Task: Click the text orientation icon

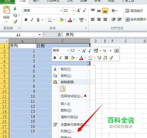Action: click(x=113, y=11)
